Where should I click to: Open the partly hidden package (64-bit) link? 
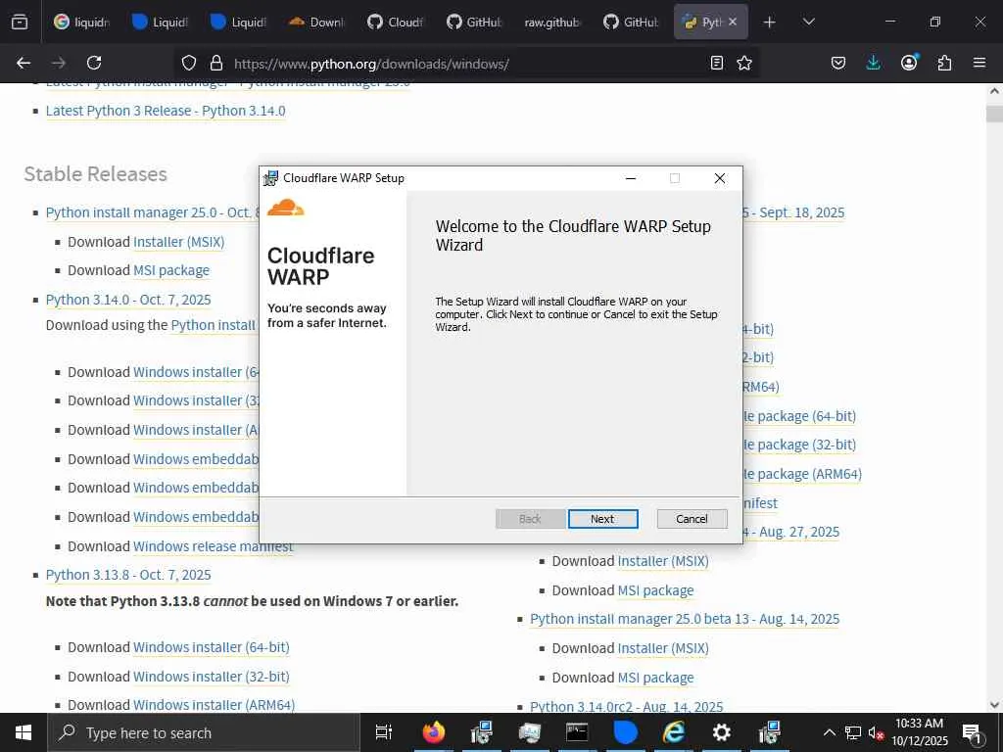[799, 416]
